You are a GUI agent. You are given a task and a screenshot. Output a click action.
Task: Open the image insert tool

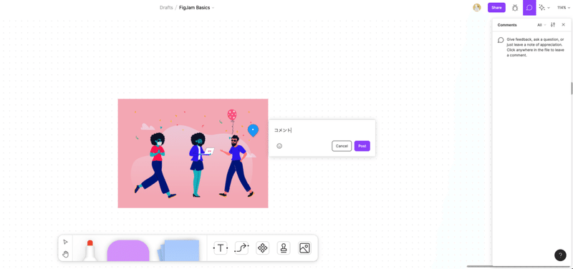click(305, 248)
